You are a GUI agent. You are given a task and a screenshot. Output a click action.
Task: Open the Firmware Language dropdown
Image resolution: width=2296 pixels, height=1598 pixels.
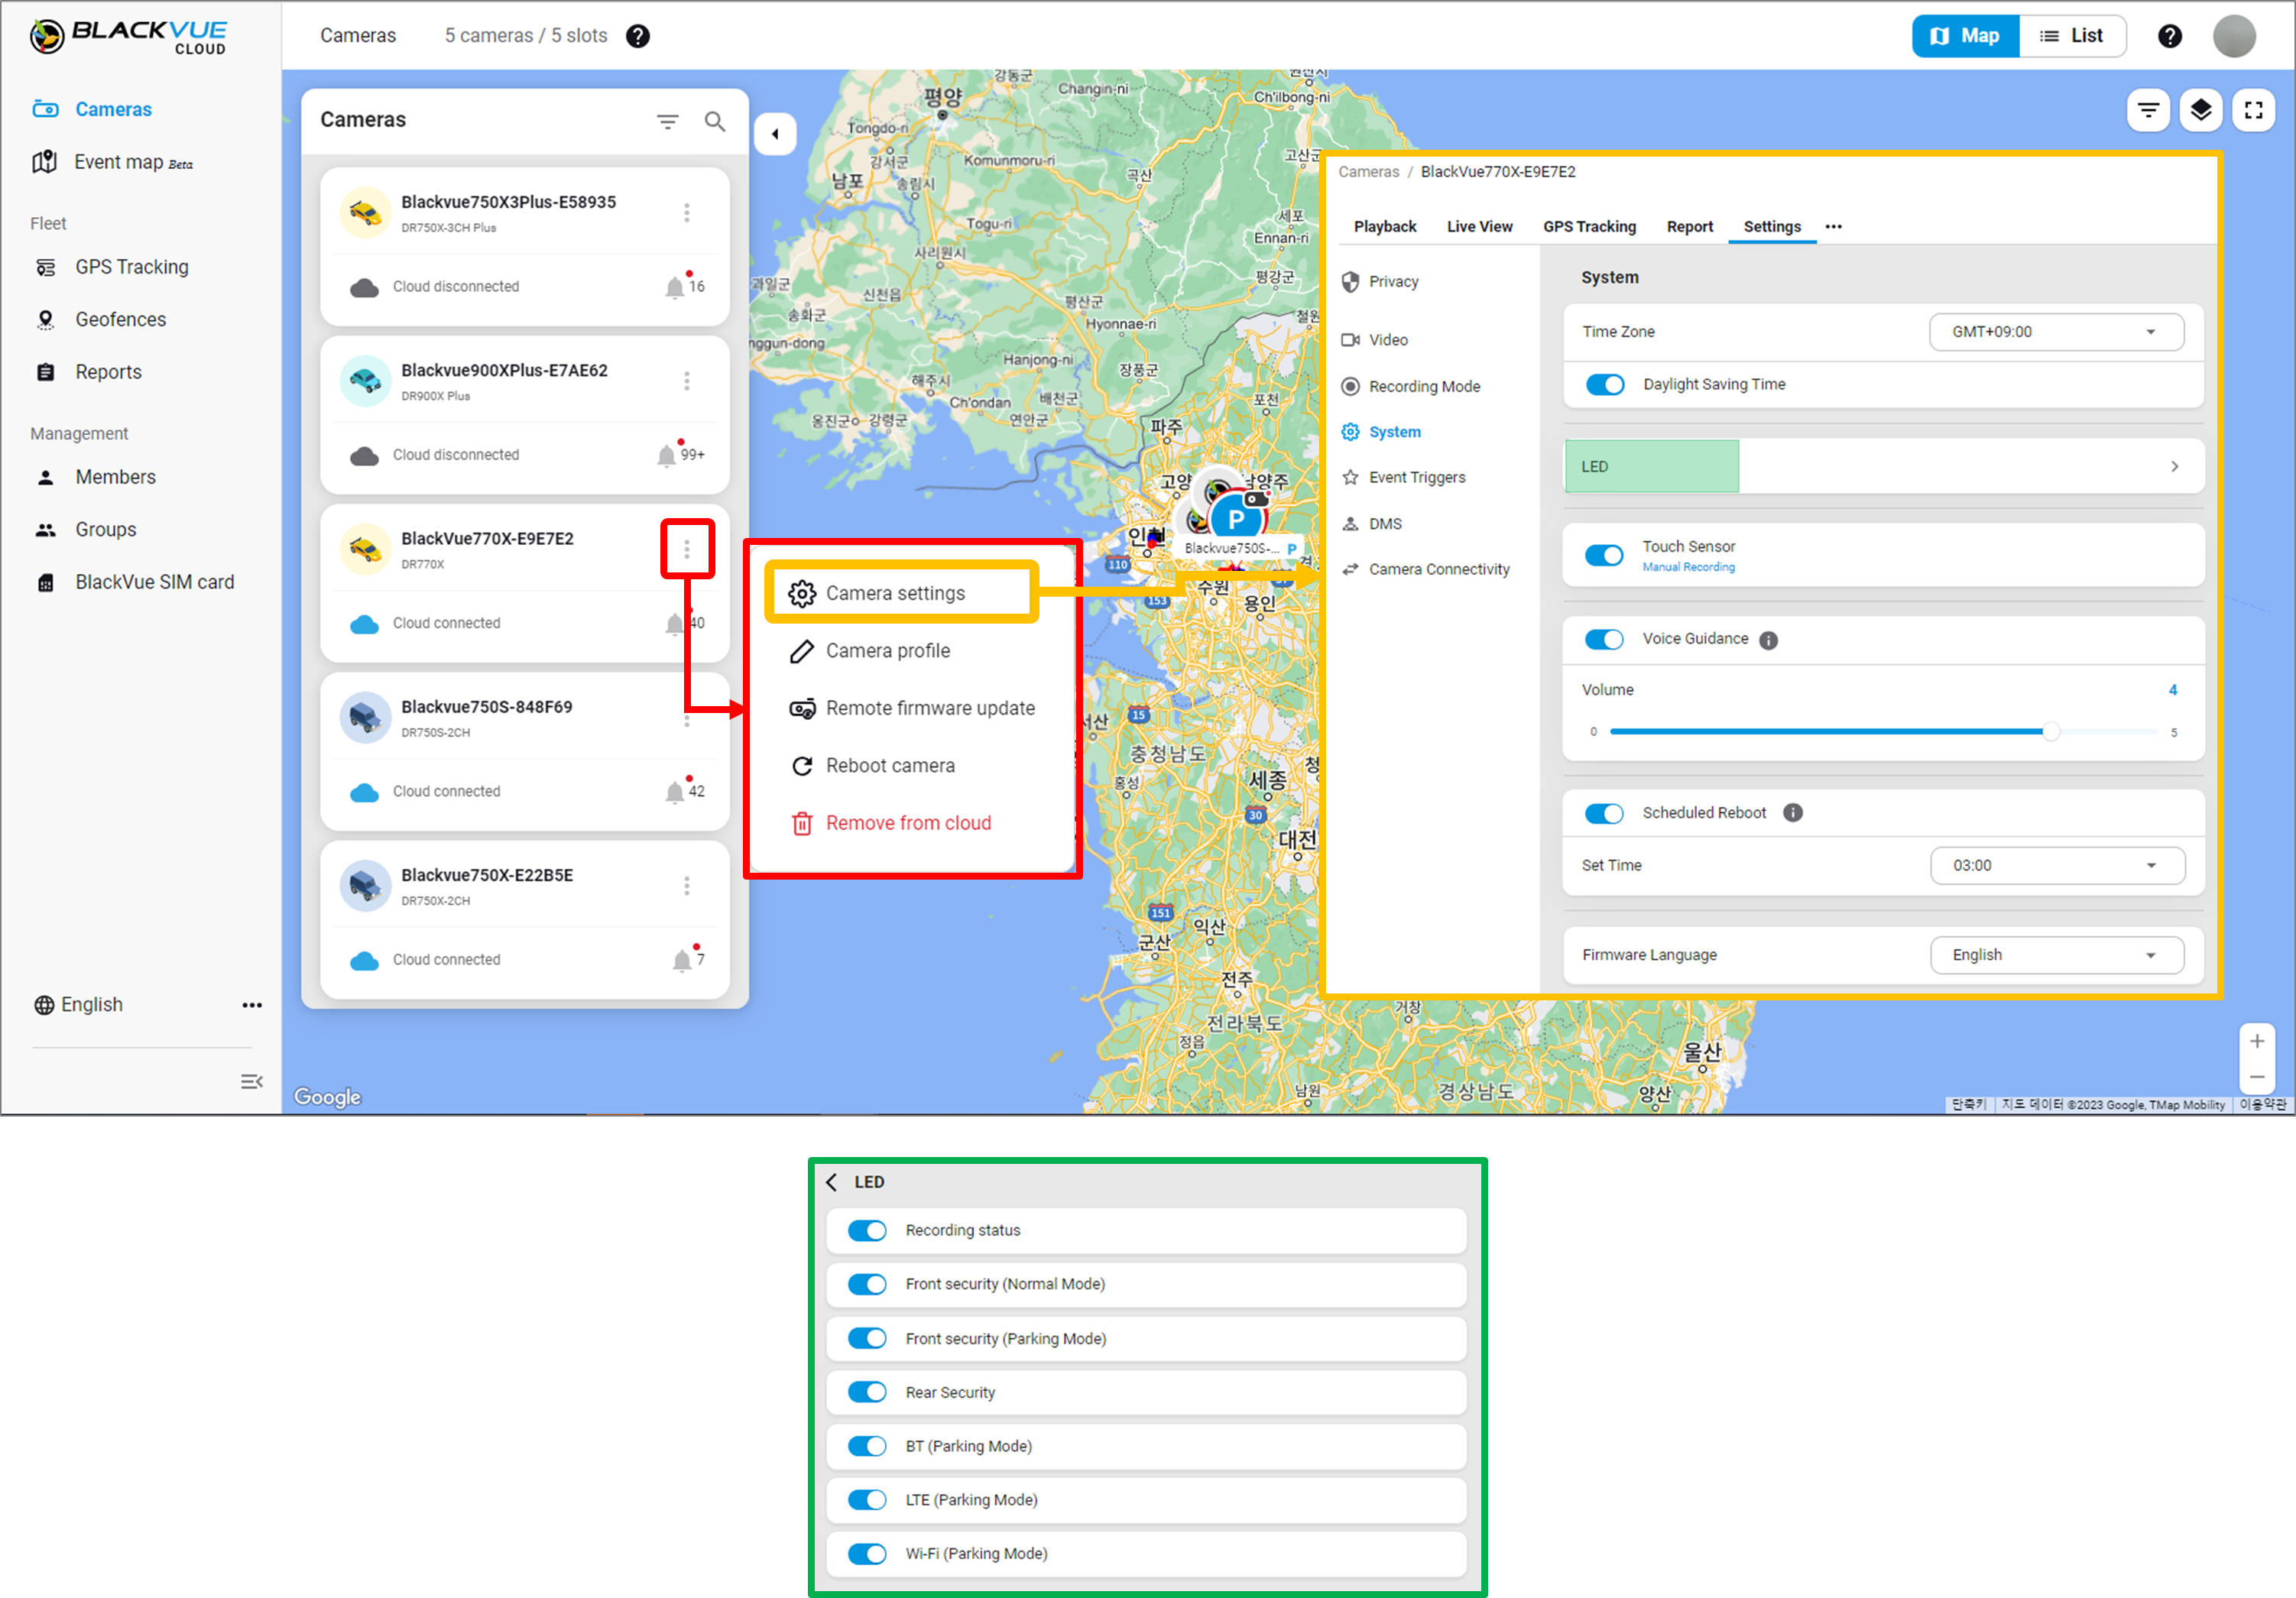pos(2057,955)
